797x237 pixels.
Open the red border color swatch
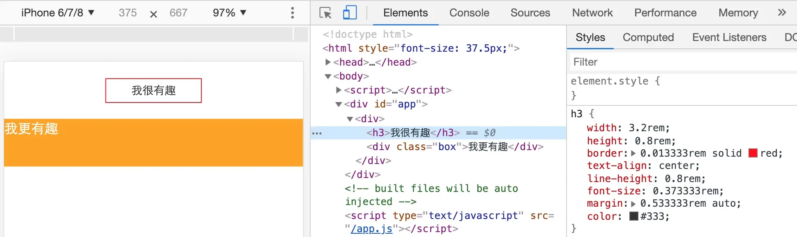click(753, 153)
